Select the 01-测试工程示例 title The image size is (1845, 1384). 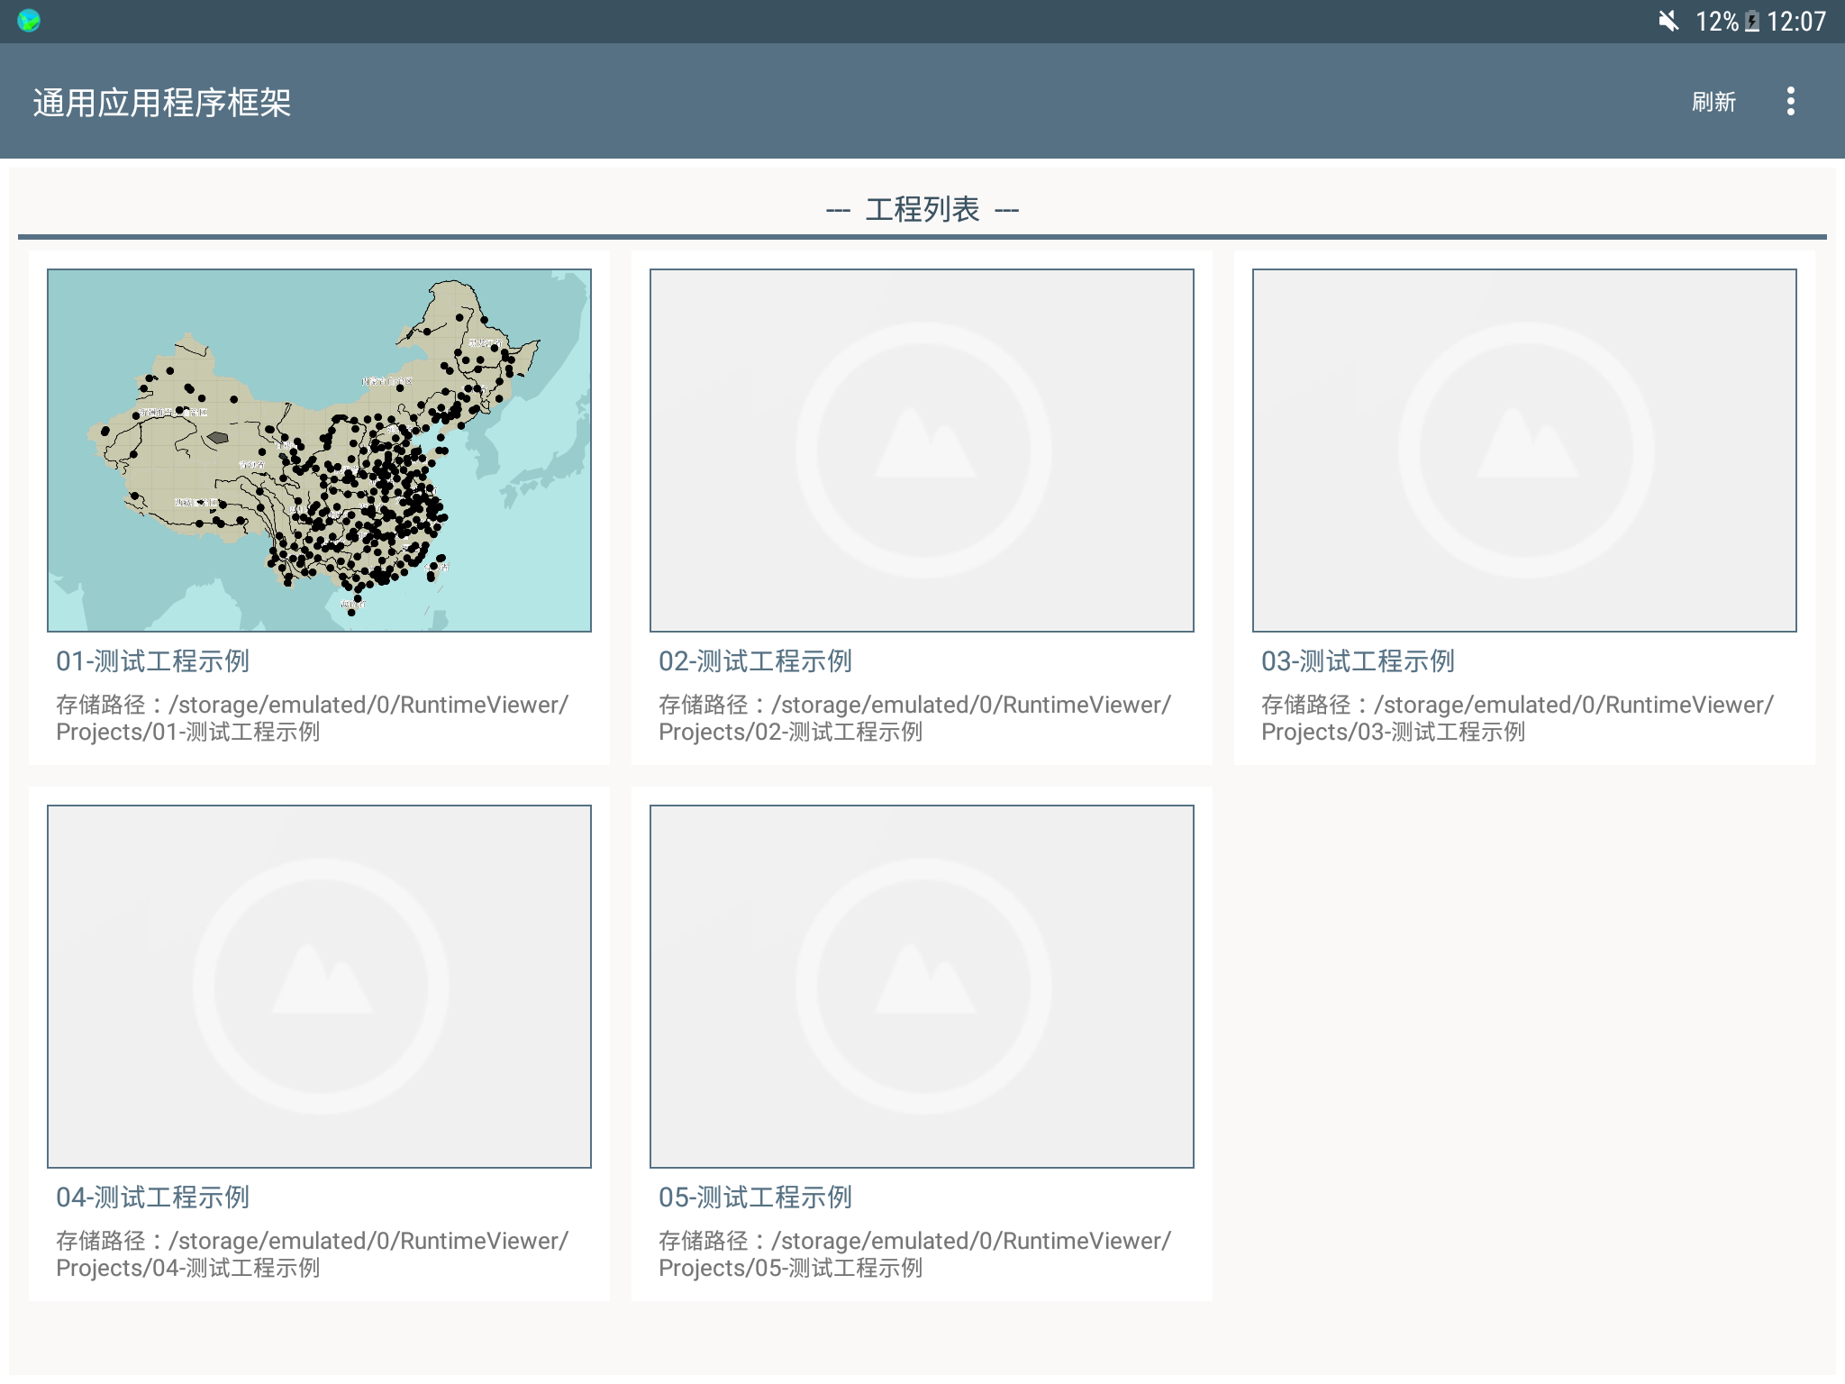click(153, 661)
